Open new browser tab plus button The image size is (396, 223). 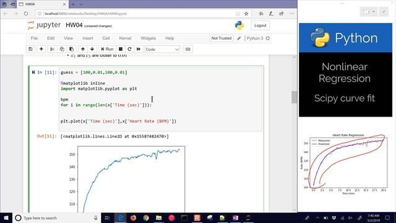(73, 4)
